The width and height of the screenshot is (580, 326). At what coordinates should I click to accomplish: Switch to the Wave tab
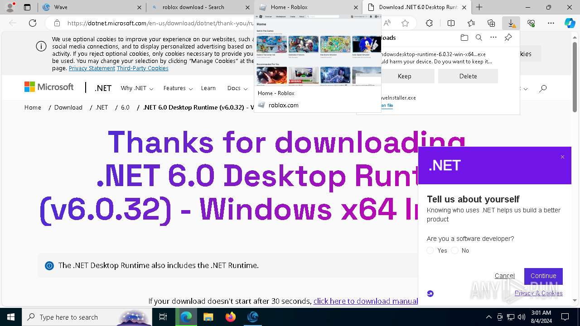(x=93, y=7)
